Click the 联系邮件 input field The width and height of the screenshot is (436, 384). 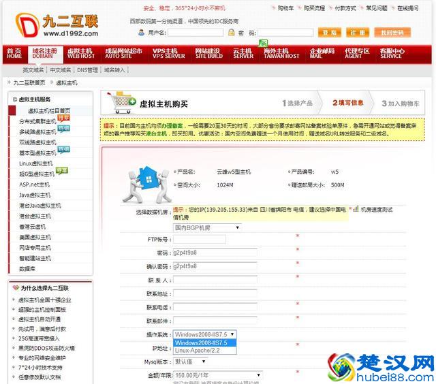pyautogui.click(x=215, y=321)
